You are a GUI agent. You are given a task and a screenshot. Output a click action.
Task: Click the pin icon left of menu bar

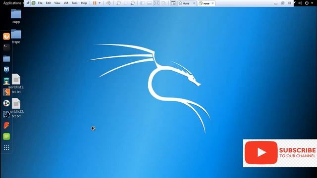(28, 3)
